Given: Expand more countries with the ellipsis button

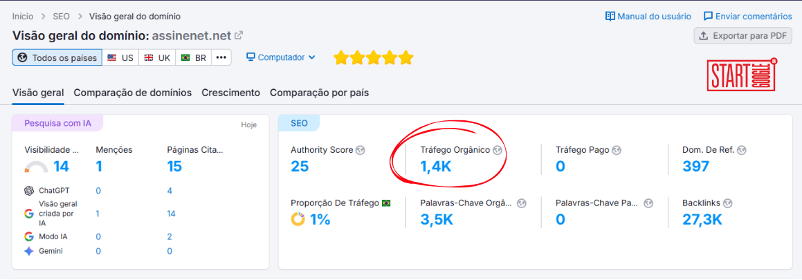Looking at the screenshot, I should point(221,57).
